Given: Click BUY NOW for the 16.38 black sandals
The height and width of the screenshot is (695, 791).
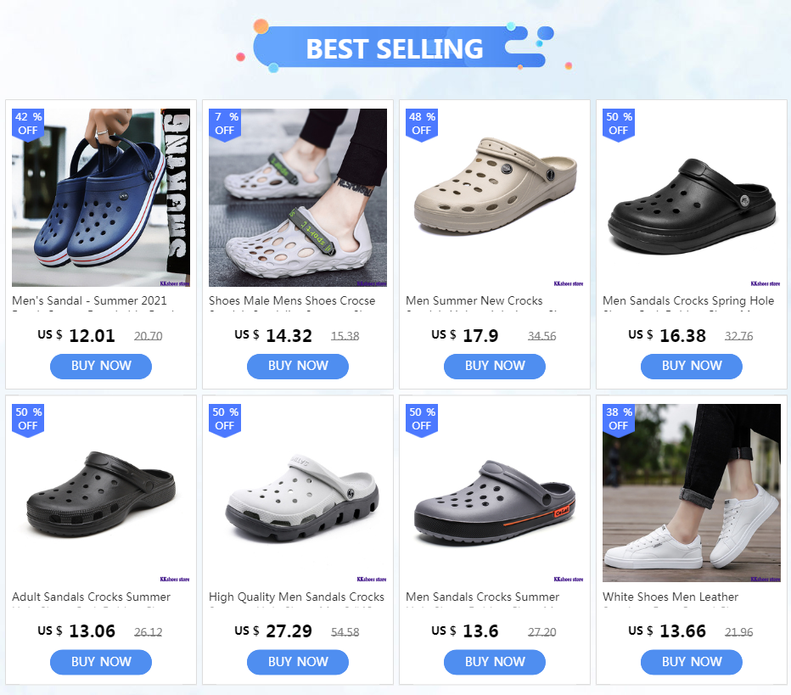Looking at the screenshot, I should [692, 366].
